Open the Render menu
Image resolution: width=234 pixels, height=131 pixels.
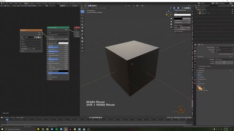[x=11, y=3]
